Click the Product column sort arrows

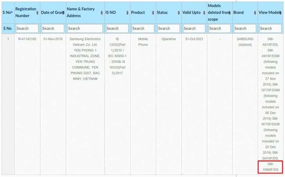[153, 13]
